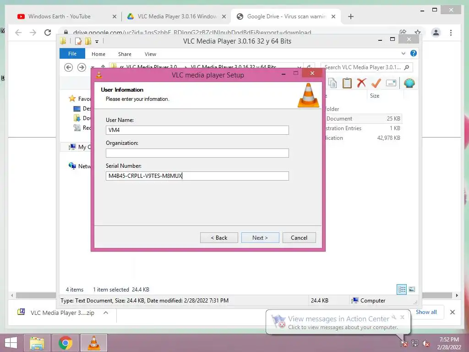Open the View ribbon tab in Explorer
Viewport: 469px width, 352px height.
coord(150,54)
